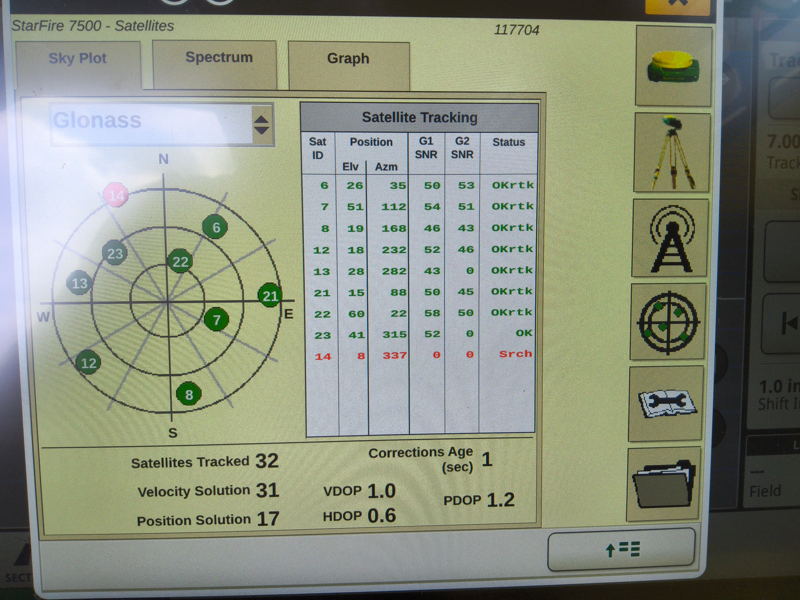This screenshot has height=600, width=800.
Task: Select satellite 7 on the sky plot
Action: (x=216, y=319)
